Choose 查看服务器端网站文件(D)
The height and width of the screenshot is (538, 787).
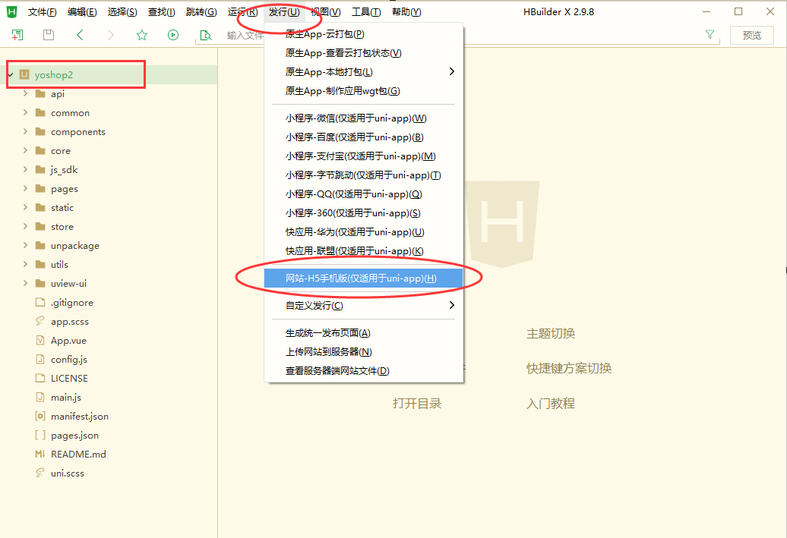363,371
